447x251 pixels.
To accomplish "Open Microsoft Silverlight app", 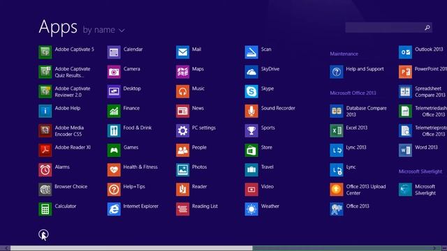I will [418, 190].
